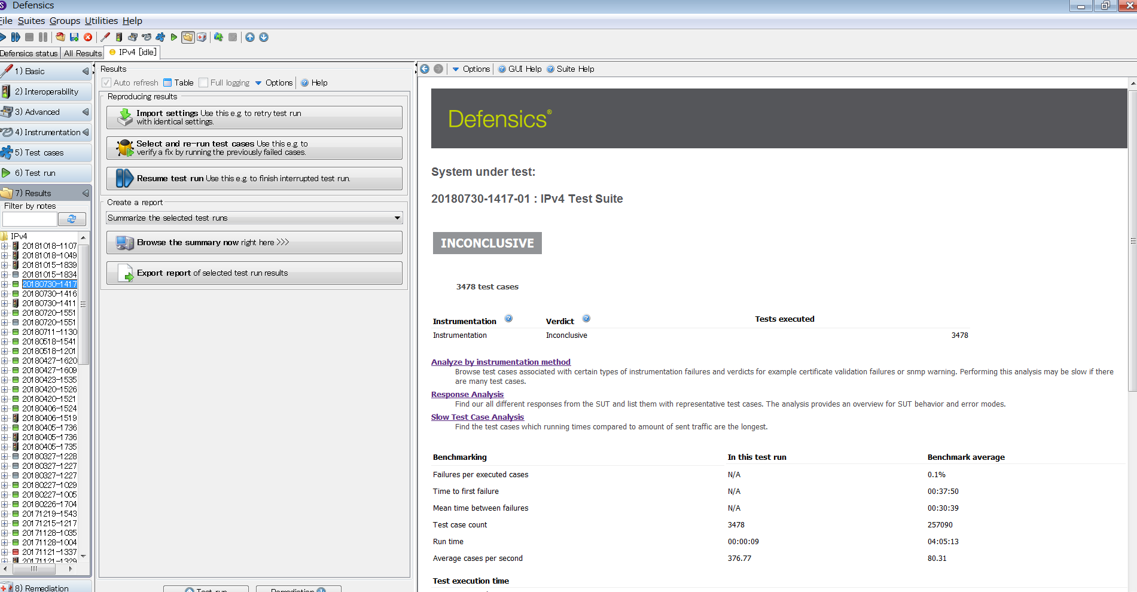Open the Suites menu
This screenshot has height=592, width=1137.
[x=31, y=20]
